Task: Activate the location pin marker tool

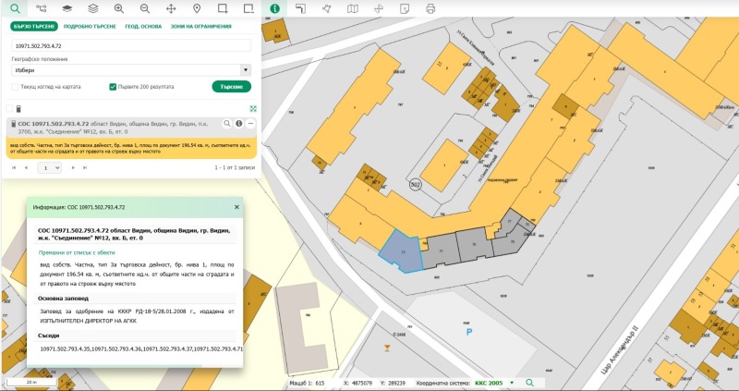Action: [197, 8]
